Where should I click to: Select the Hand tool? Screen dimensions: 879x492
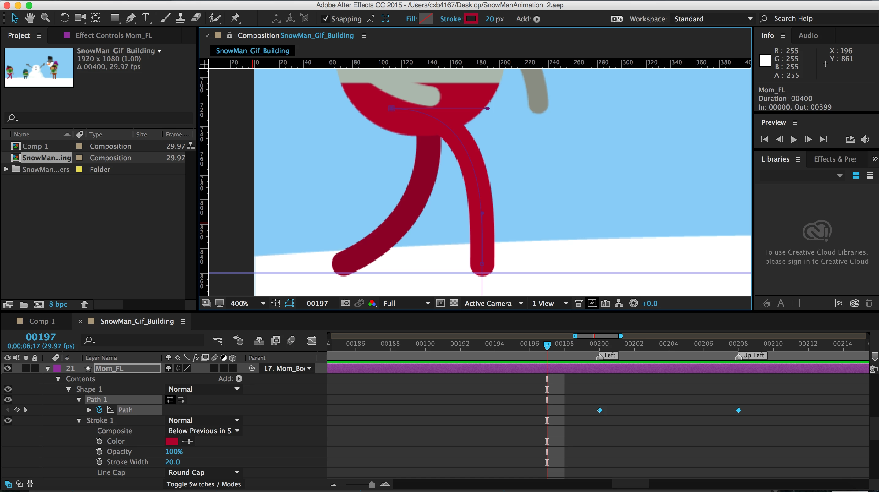coord(30,18)
